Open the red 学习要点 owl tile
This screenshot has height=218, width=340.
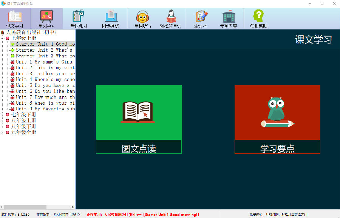pyautogui.click(x=277, y=119)
